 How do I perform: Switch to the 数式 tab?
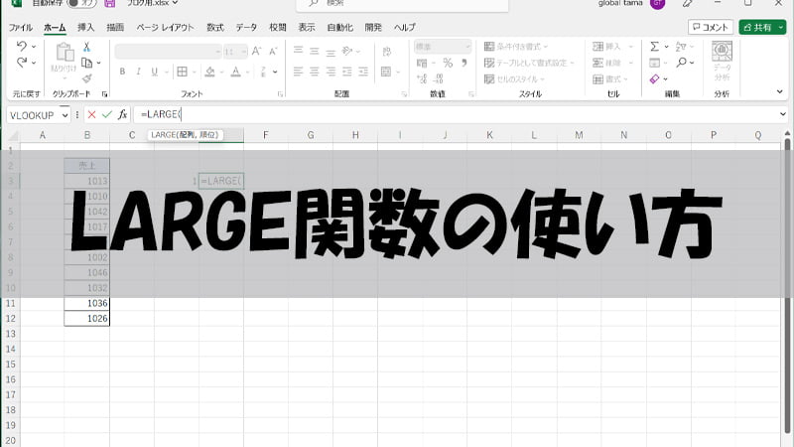coord(215,27)
